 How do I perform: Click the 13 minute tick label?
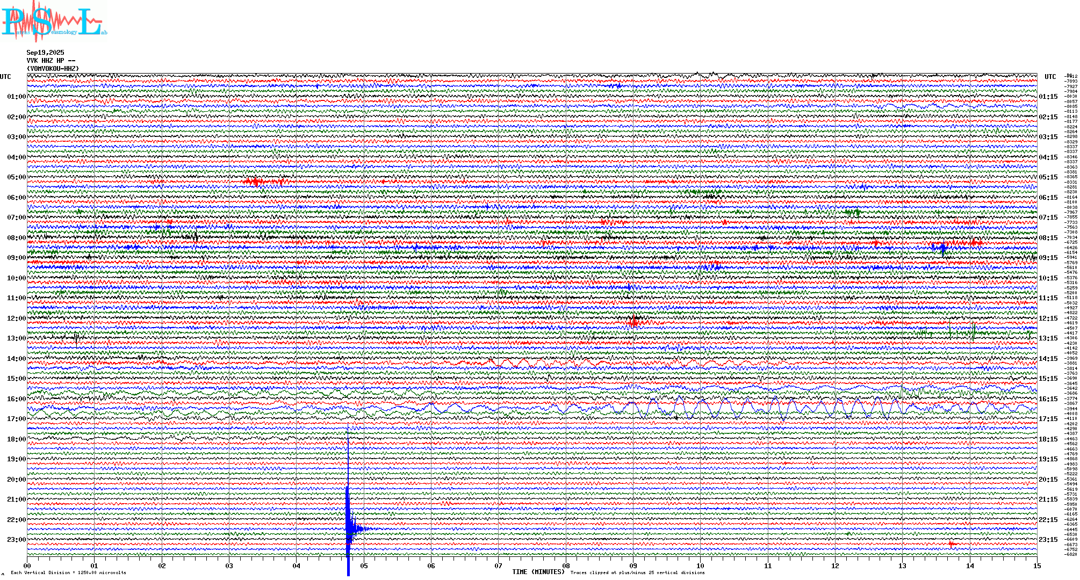[903, 566]
